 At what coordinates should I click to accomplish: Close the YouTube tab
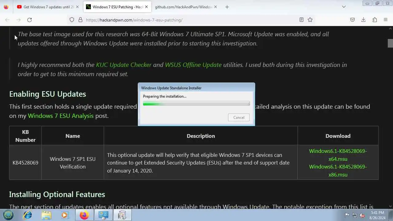point(77,7)
